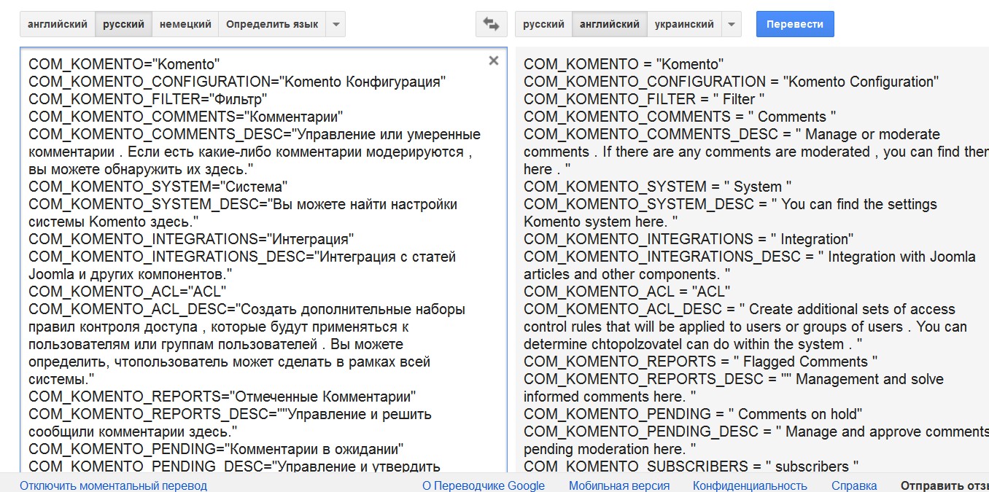The width and height of the screenshot is (989, 492).
Task: Set target language to английский
Action: [x=610, y=24]
